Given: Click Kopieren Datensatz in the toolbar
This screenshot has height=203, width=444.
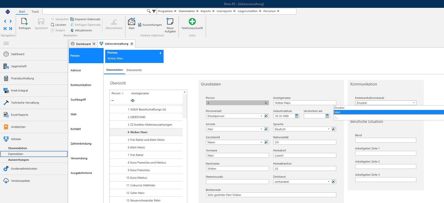Looking at the screenshot, I should coord(85,19).
